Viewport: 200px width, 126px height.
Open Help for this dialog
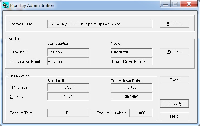tap(174, 116)
